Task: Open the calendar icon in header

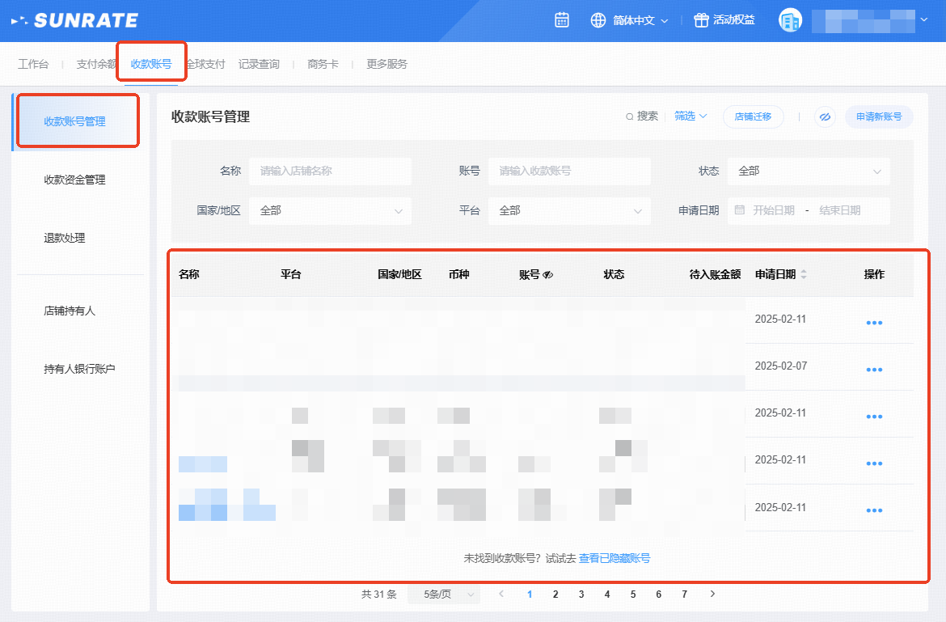Action: [562, 20]
